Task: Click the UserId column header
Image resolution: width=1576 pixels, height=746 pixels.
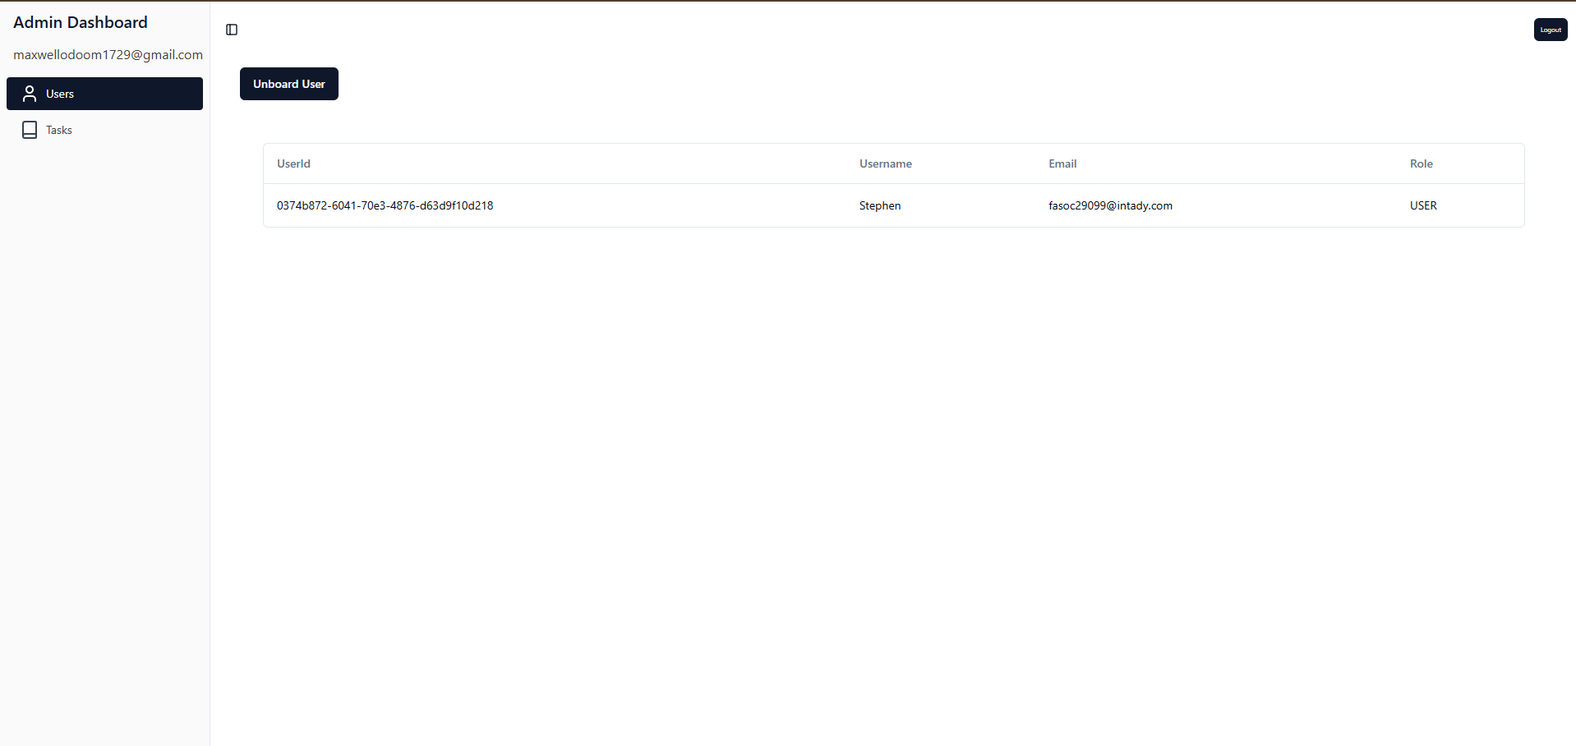Action: [293, 163]
